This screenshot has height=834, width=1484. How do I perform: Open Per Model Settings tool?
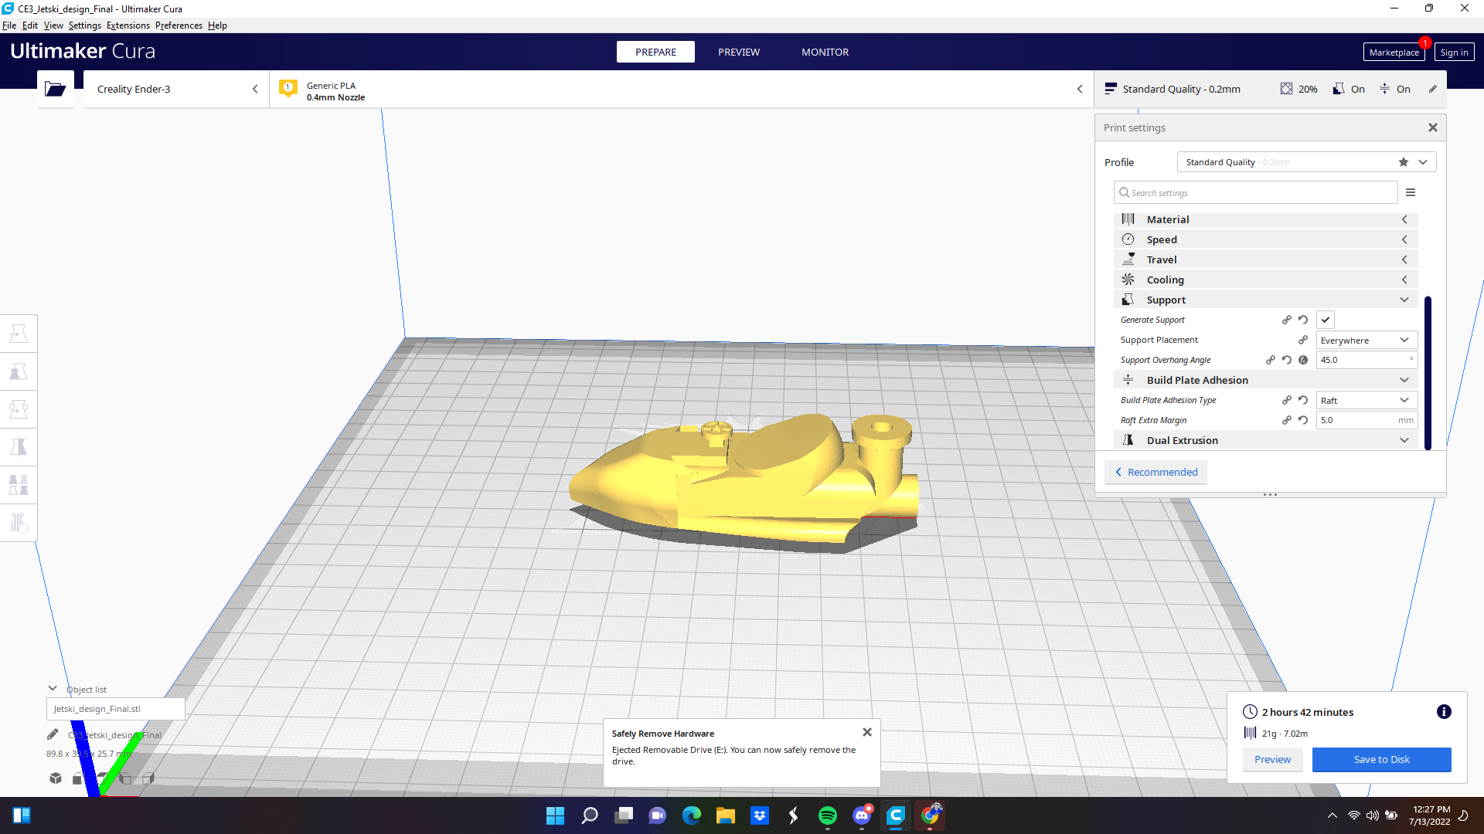tap(19, 485)
